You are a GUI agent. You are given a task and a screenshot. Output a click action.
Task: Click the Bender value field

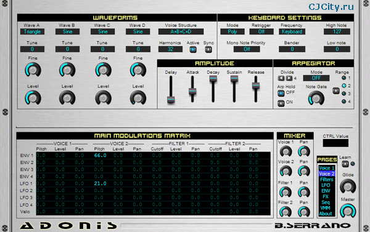292,49
